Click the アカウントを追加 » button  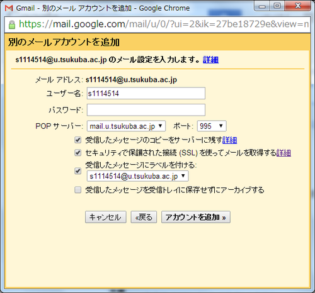click(196, 217)
